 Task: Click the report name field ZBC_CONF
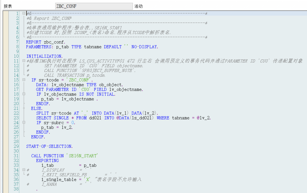[94, 6]
